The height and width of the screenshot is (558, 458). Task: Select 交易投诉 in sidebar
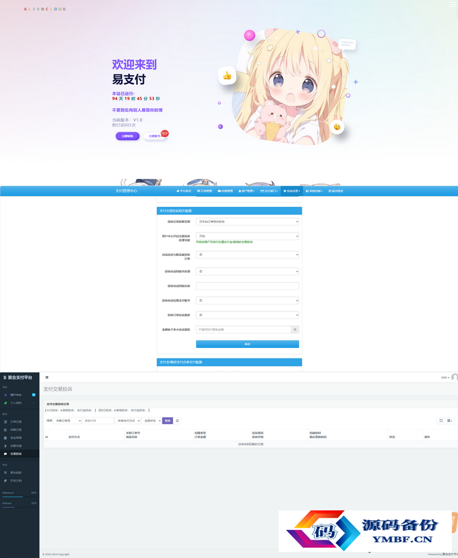(x=19, y=454)
